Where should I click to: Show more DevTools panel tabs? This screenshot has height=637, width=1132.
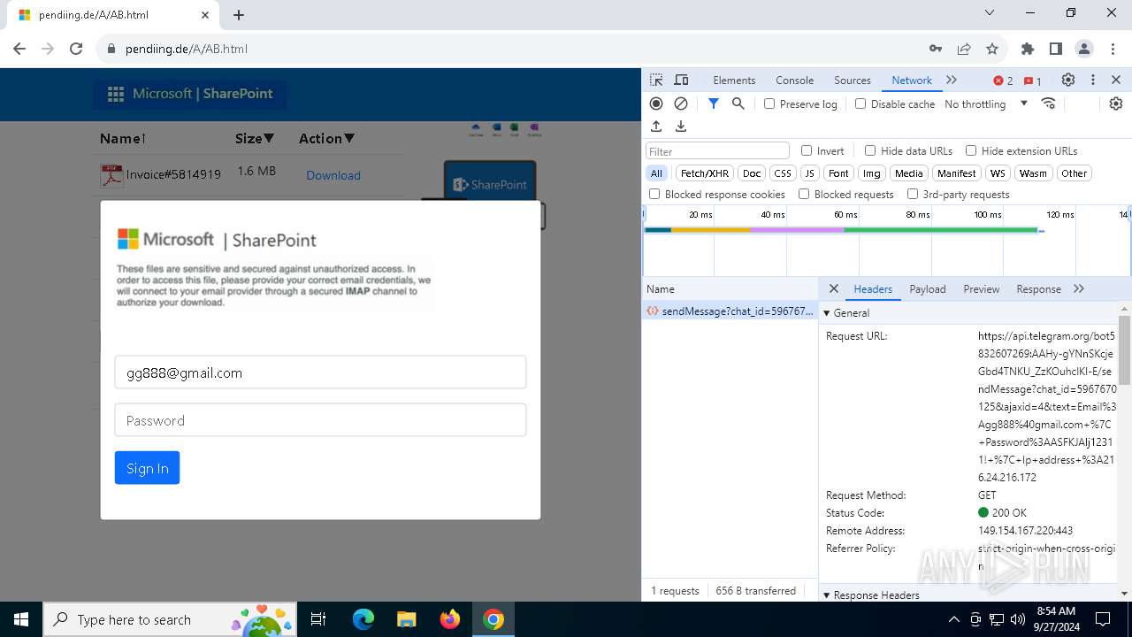coord(952,80)
